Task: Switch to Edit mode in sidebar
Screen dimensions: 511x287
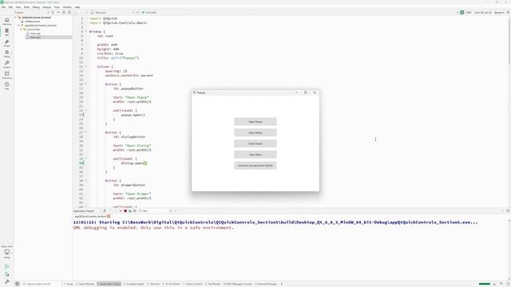Action: tap(7, 32)
